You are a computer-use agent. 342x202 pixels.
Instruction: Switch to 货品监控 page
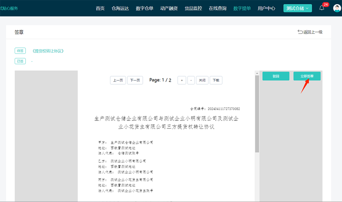click(x=193, y=8)
